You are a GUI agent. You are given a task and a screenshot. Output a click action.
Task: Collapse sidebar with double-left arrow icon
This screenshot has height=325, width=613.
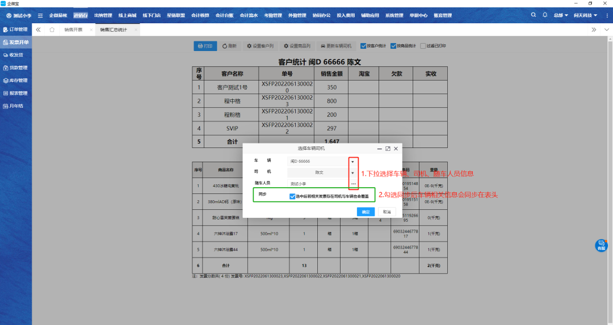point(38,29)
